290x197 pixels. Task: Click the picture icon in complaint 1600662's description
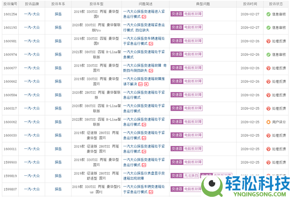[140, 84]
